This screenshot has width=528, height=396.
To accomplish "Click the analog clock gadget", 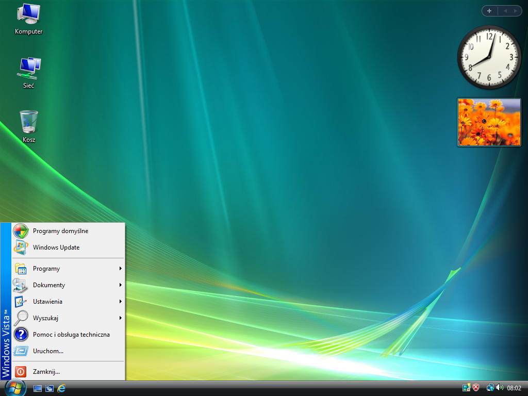I will point(489,57).
